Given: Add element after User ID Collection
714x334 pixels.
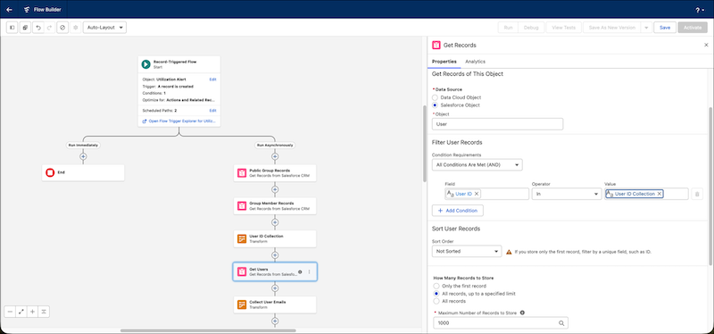Looking at the screenshot, I should click(x=275, y=255).
